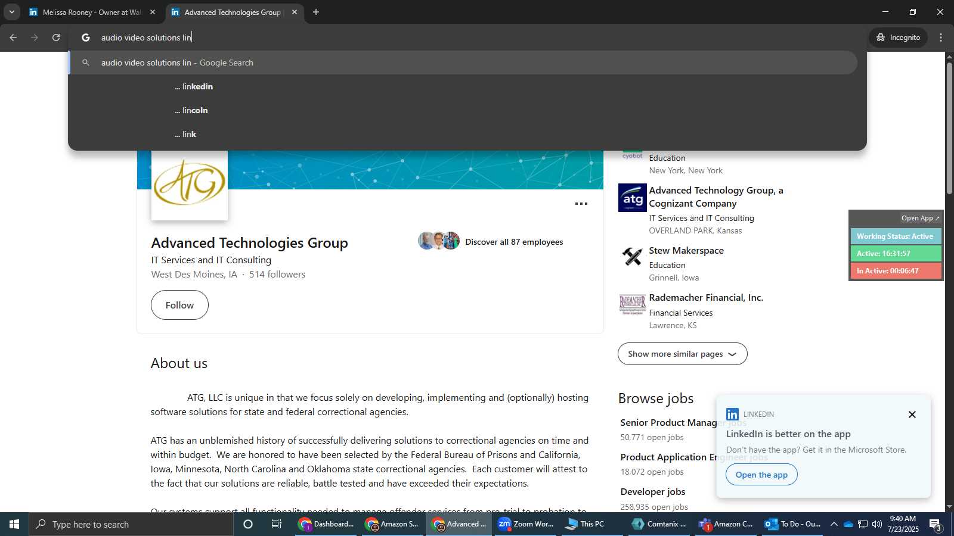This screenshot has height=536, width=954.
Task: Click the atg Cognizant logo icon
Action: (x=633, y=198)
